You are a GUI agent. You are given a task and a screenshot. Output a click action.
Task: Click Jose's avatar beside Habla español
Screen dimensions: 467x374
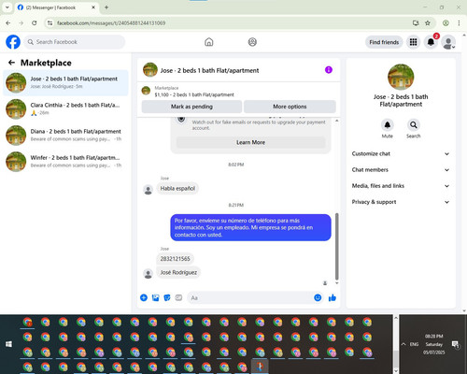[x=148, y=190]
